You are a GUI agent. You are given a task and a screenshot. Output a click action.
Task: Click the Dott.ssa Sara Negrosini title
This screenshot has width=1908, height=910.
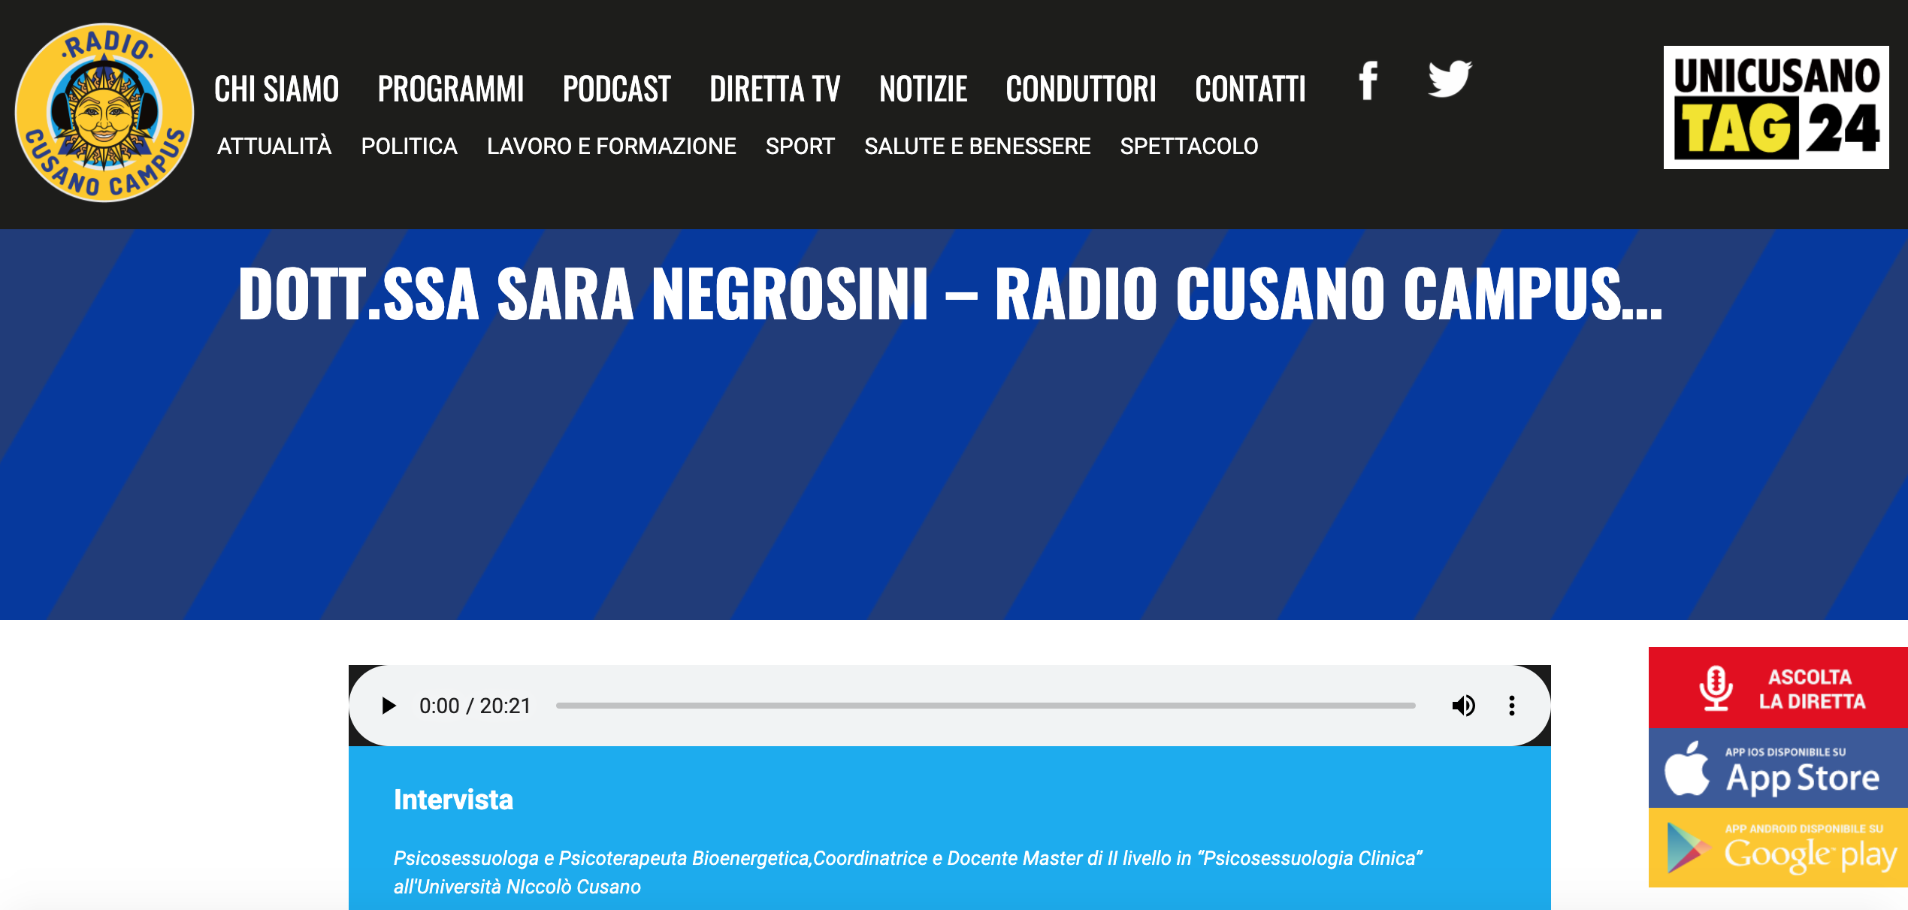[951, 294]
